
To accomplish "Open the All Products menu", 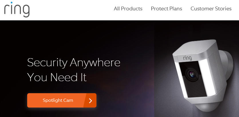I will pos(128,9).
